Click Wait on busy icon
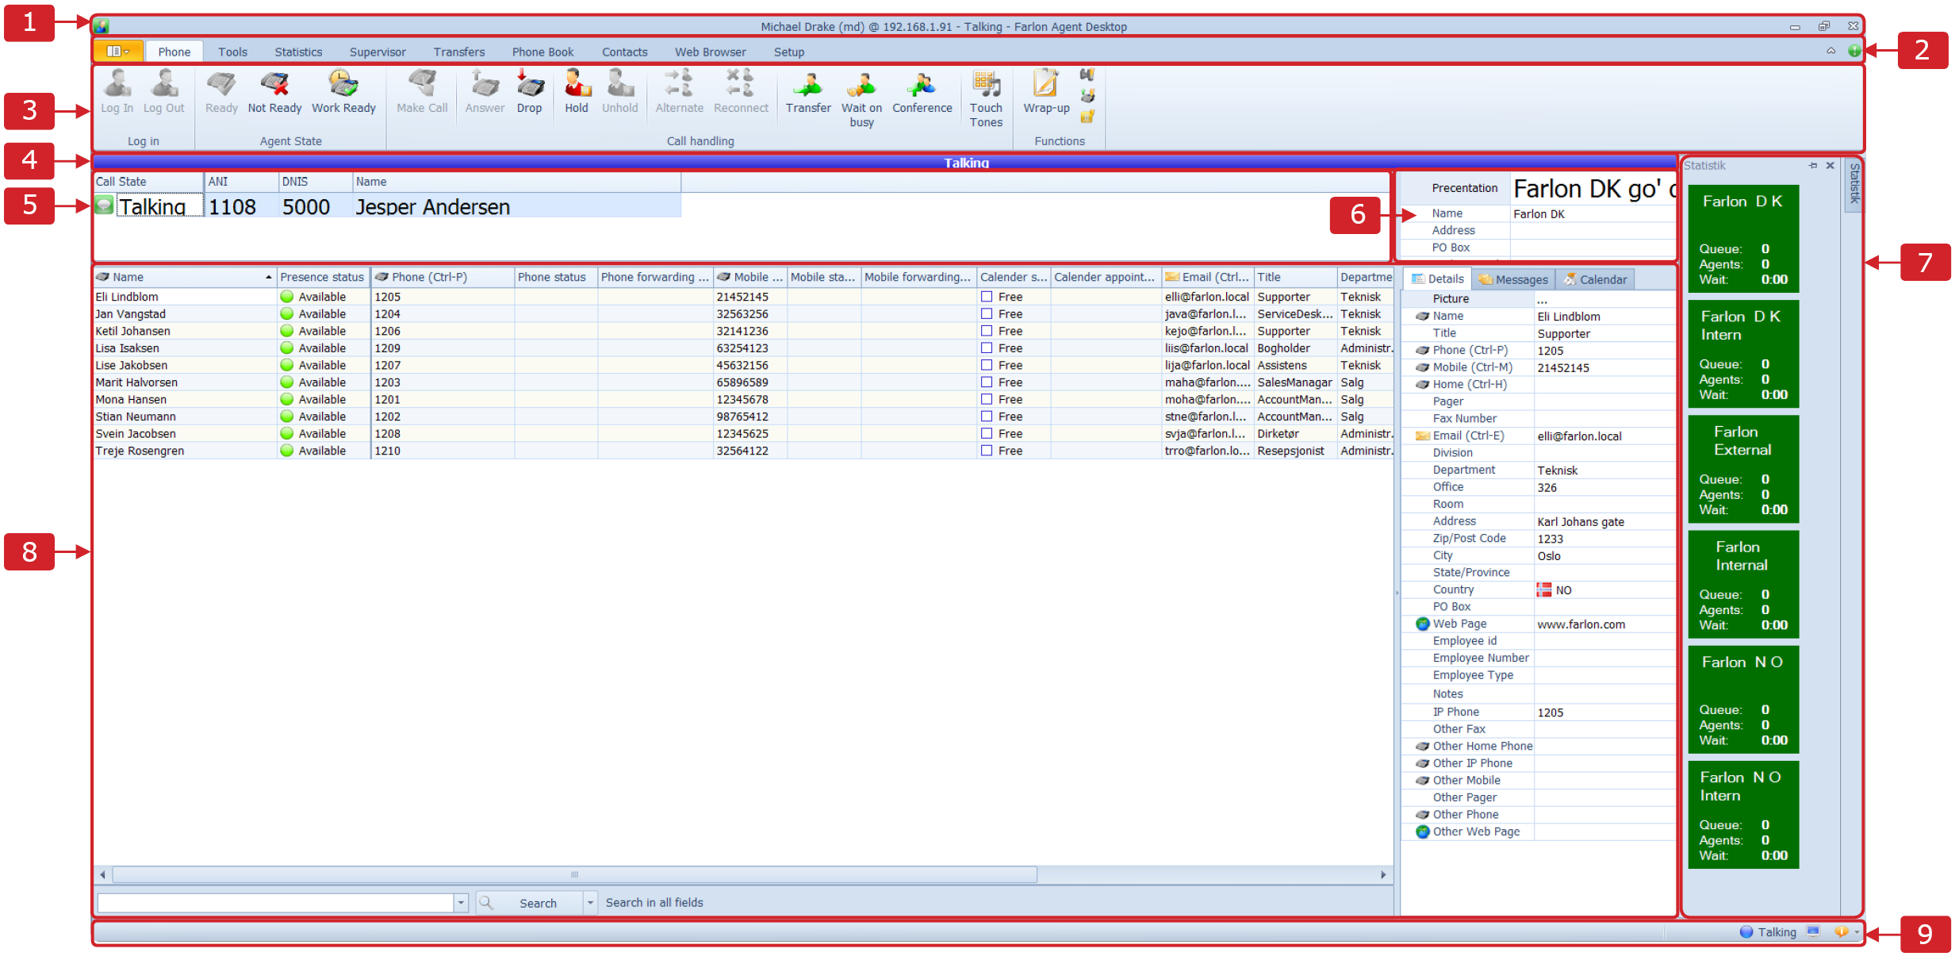The height and width of the screenshot is (960, 1955). point(861,86)
